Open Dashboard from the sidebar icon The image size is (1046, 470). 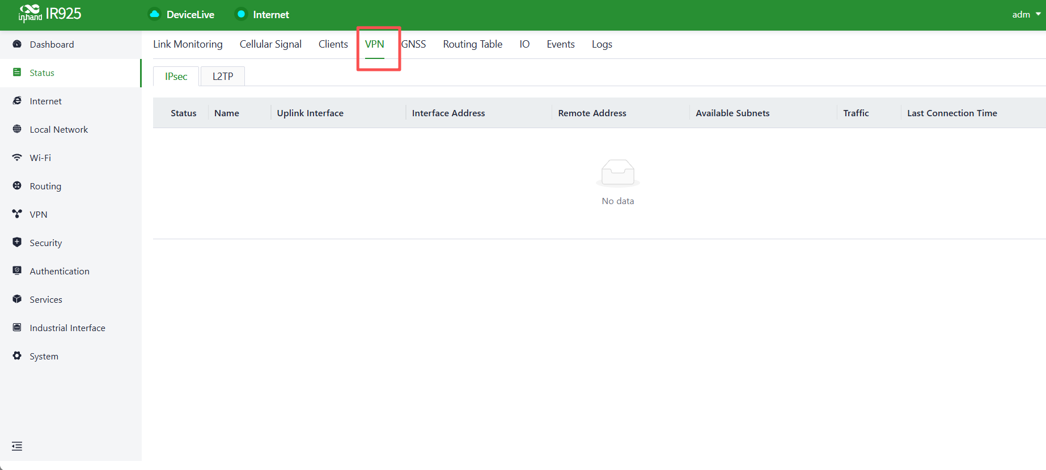click(17, 44)
